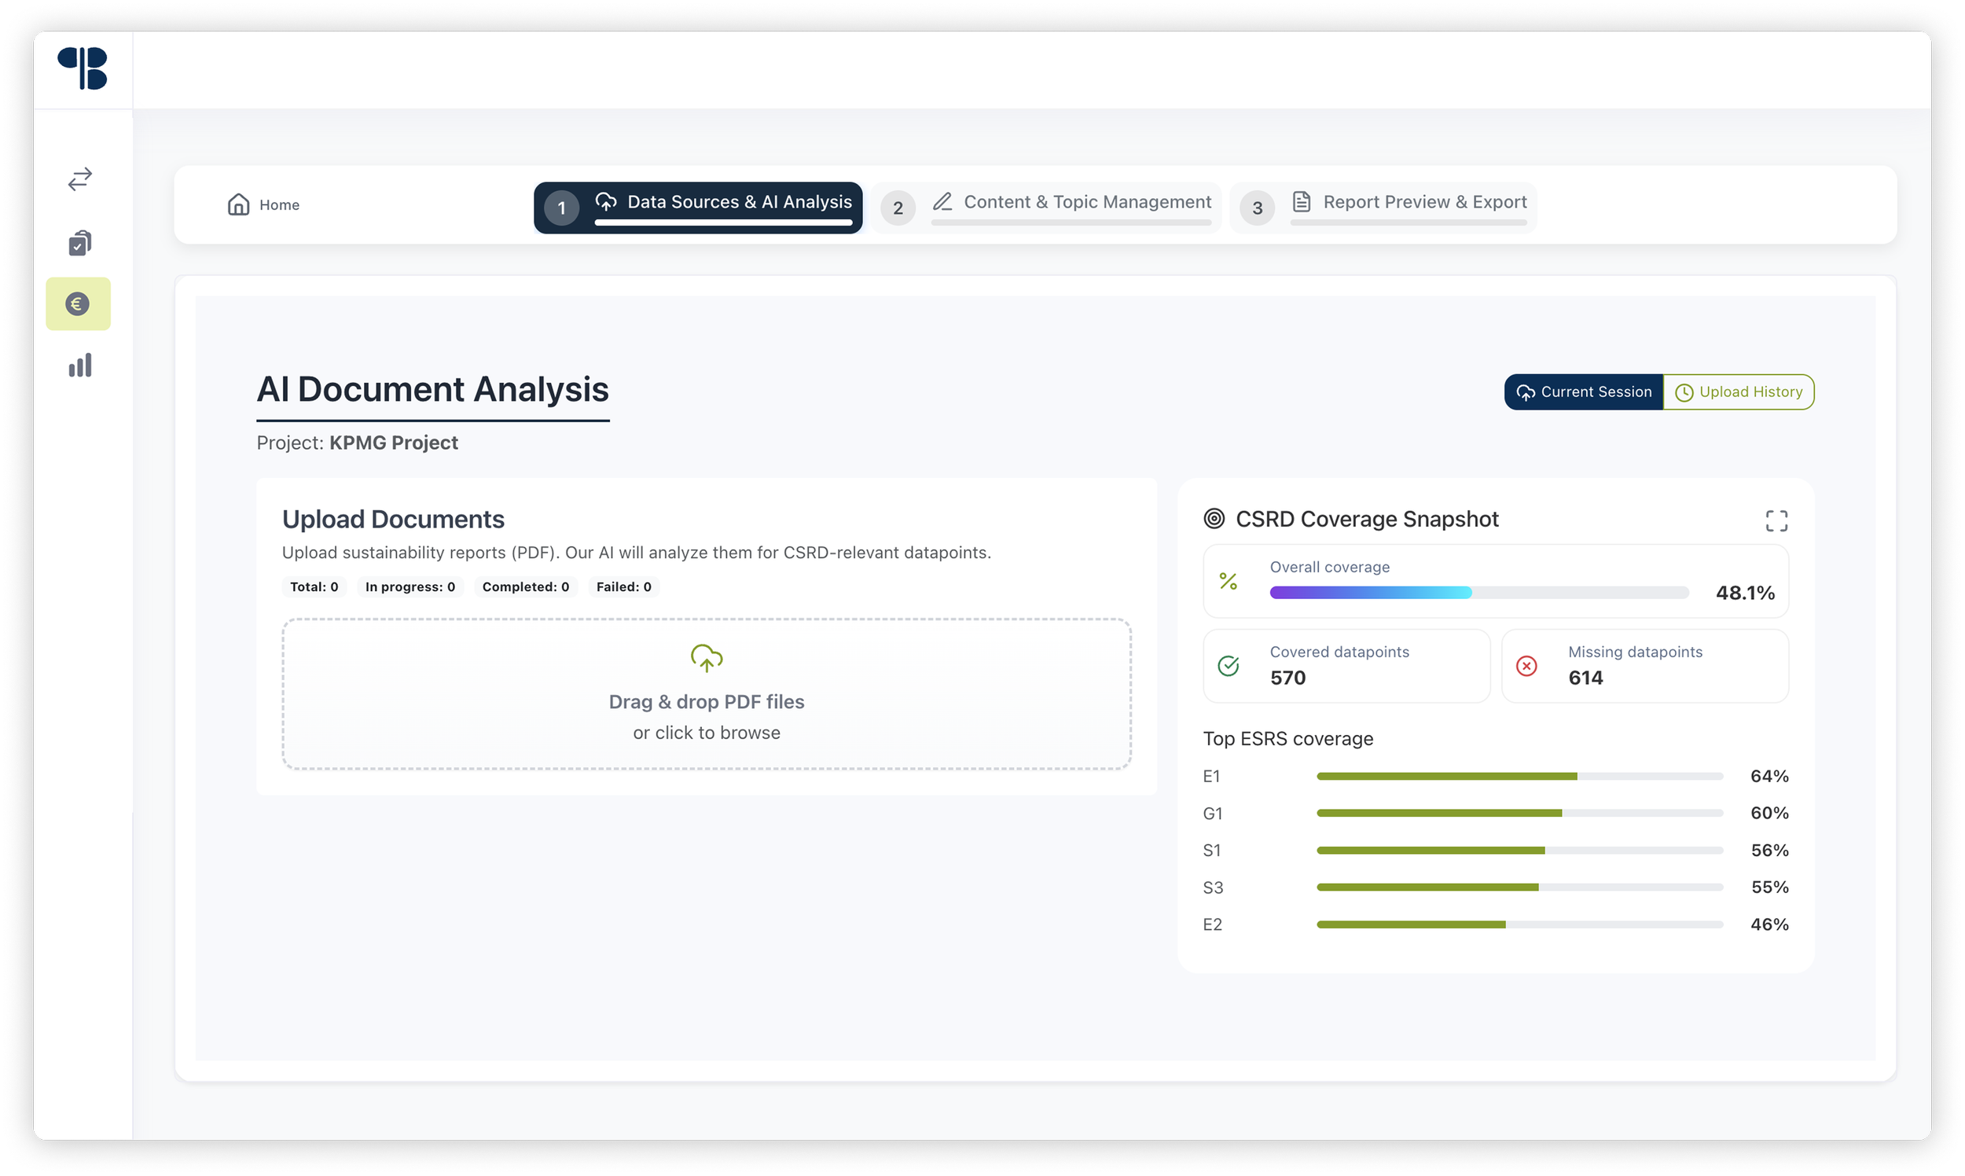Click the Home link
Screen dimensions: 1965x1176
tap(279, 205)
